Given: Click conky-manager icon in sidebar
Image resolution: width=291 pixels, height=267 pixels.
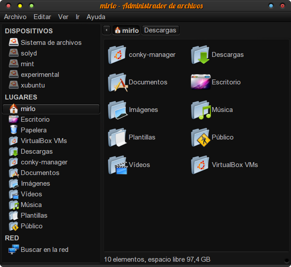Looking at the screenshot, I should pyautogui.click(x=13, y=162).
